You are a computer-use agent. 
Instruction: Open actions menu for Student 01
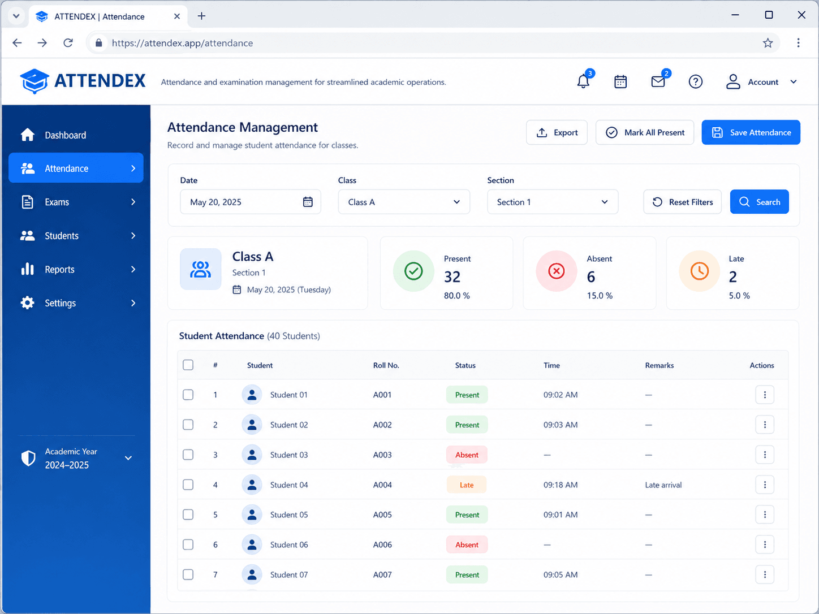click(x=765, y=395)
